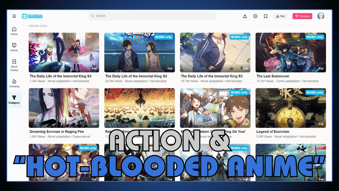This screenshot has height=191, width=339.
Task: Open watch history with the clock icon
Action: tap(255, 16)
